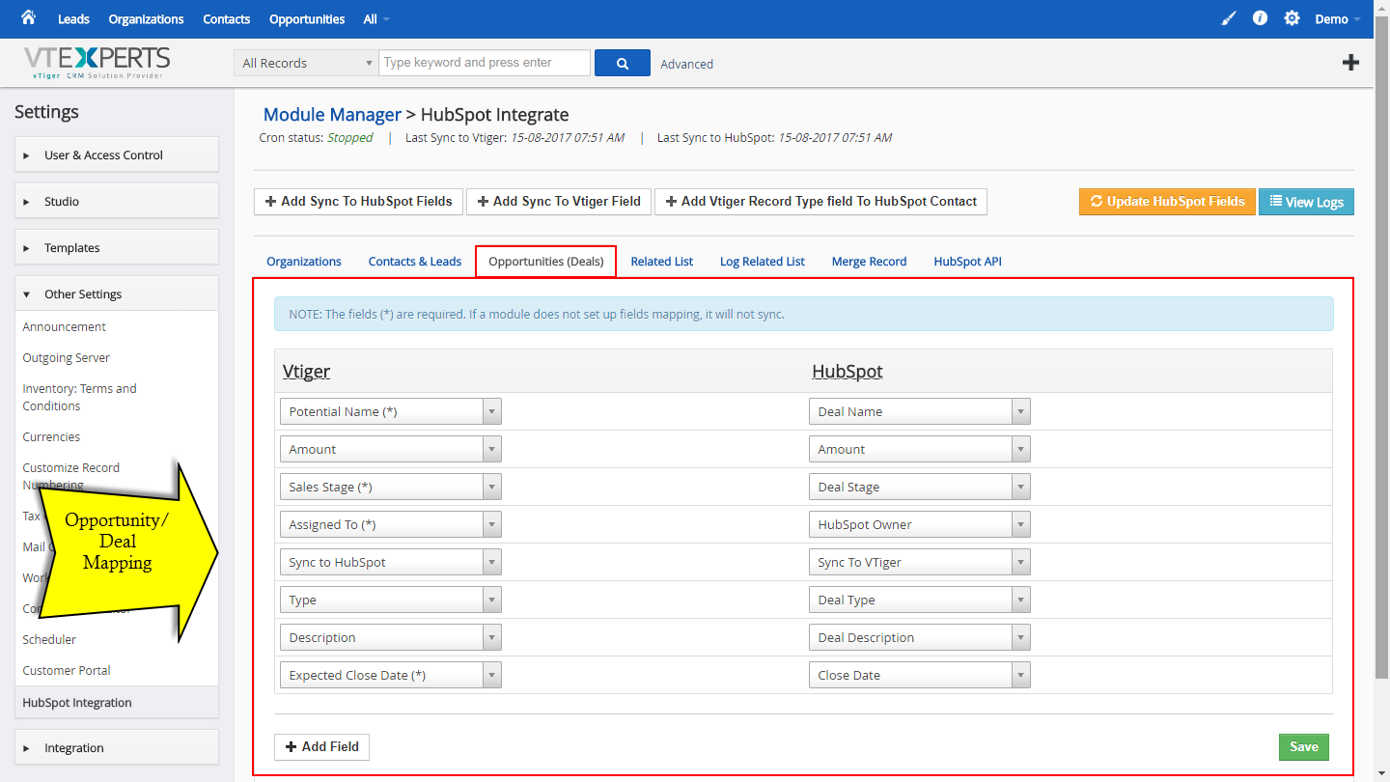Collapse the Other Settings section
The height and width of the screenshot is (782, 1390).
tap(117, 293)
